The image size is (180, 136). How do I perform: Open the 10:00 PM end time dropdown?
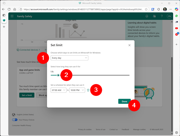click(77, 90)
